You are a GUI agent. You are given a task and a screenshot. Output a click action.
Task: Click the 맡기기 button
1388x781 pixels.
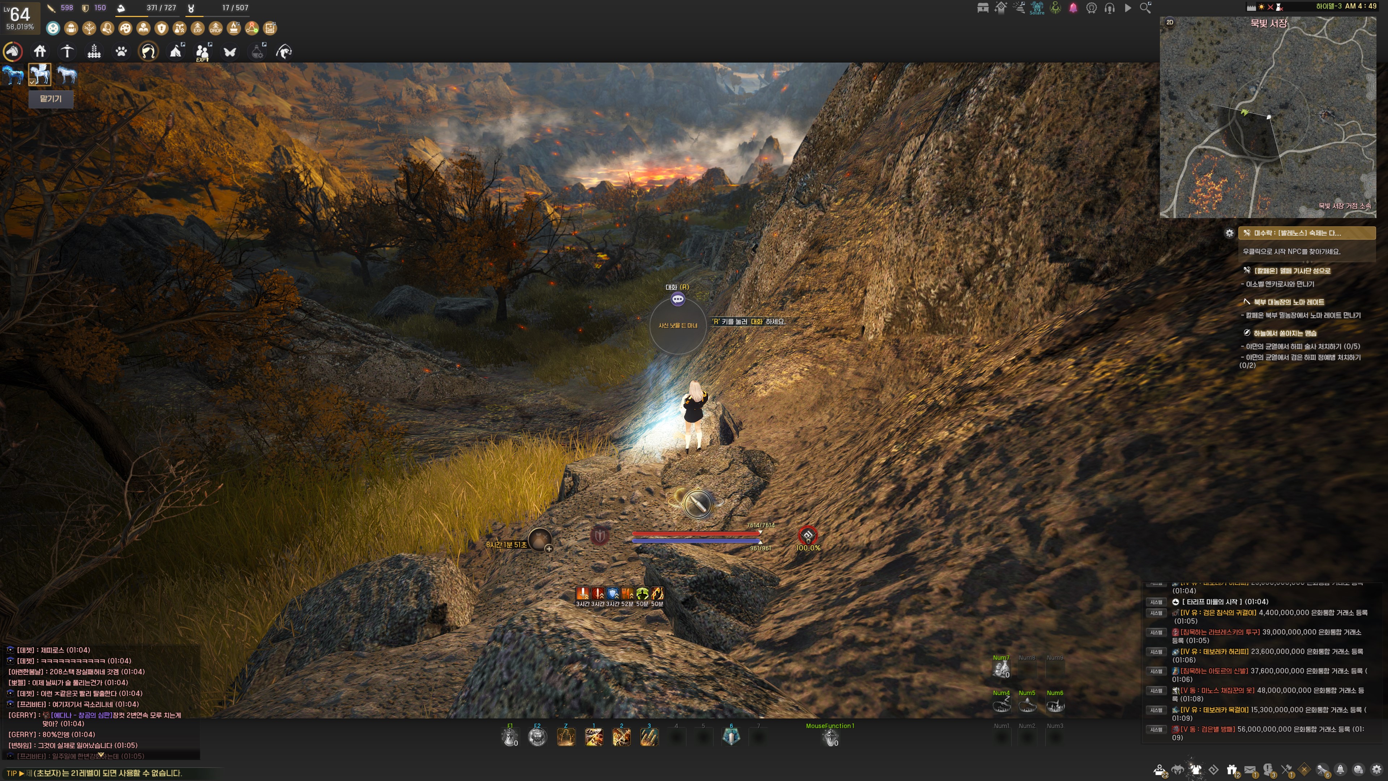(51, 99)
